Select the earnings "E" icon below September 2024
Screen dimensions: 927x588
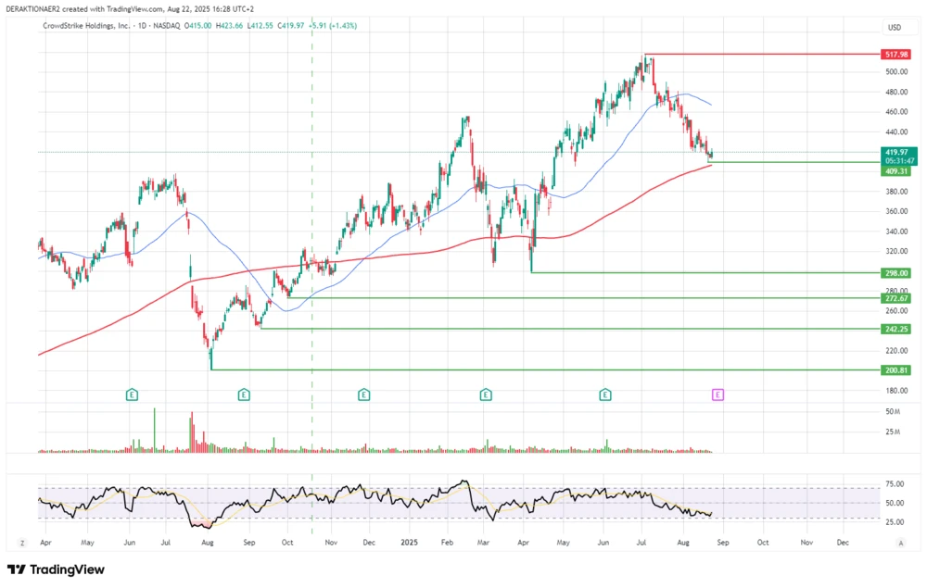coord(244,394)
